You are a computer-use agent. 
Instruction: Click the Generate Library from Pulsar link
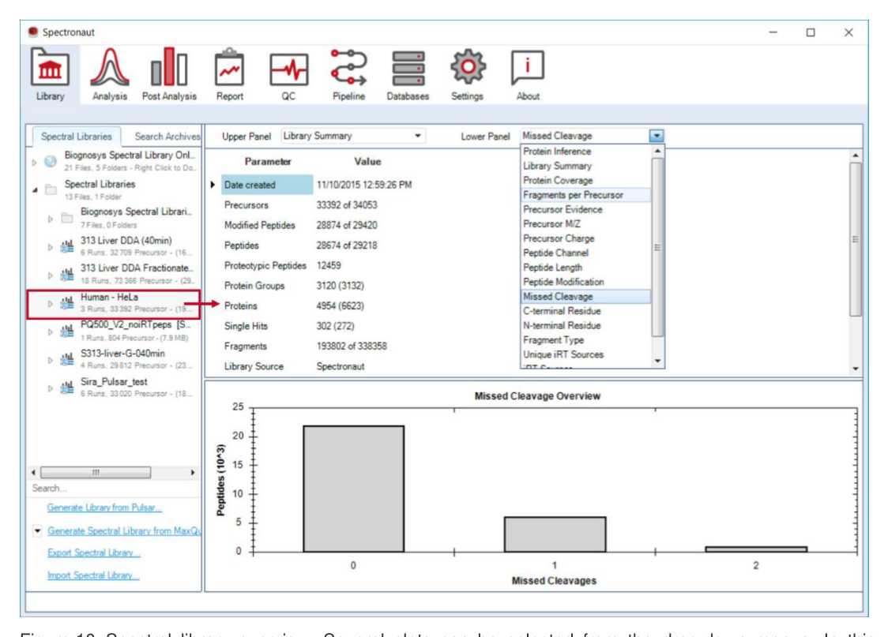tap(104, 508)
